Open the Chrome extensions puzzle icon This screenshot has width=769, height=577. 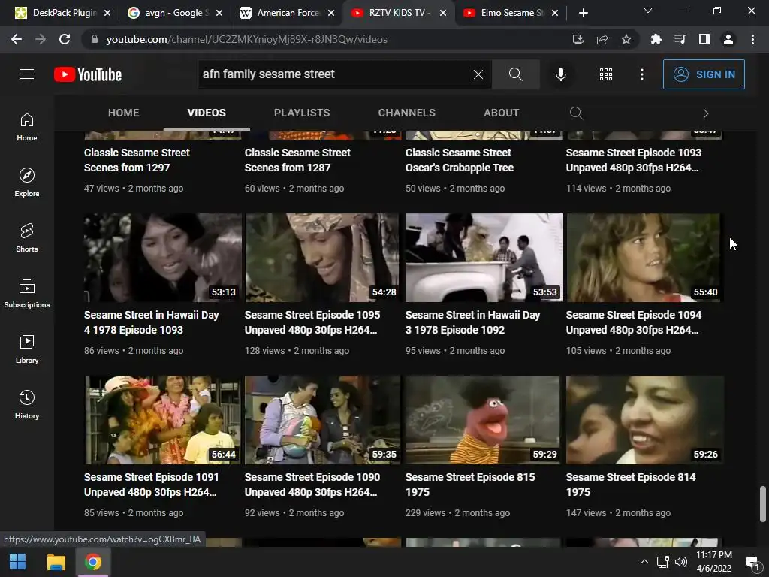(656, 39)
